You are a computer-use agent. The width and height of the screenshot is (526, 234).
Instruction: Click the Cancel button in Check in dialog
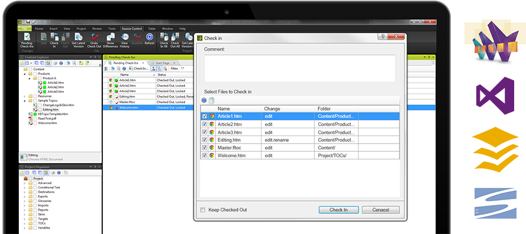click(x=381, y=210)
